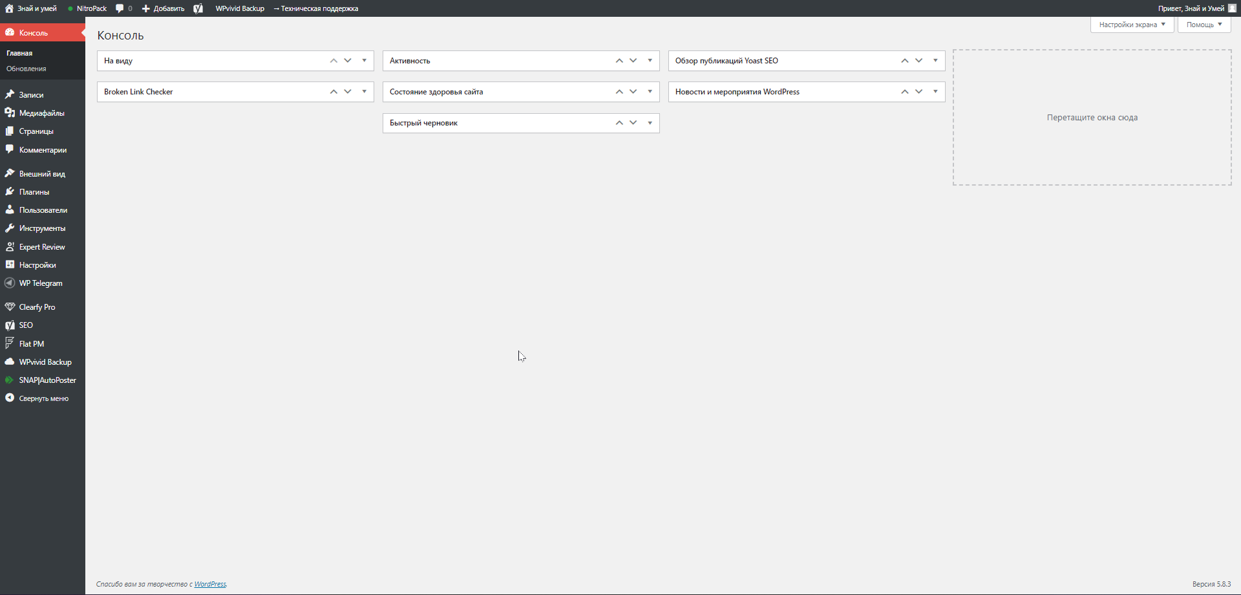Move the Быстрый черновик panel down
This screenshot has width=1241, height=595.
(633, 123)
